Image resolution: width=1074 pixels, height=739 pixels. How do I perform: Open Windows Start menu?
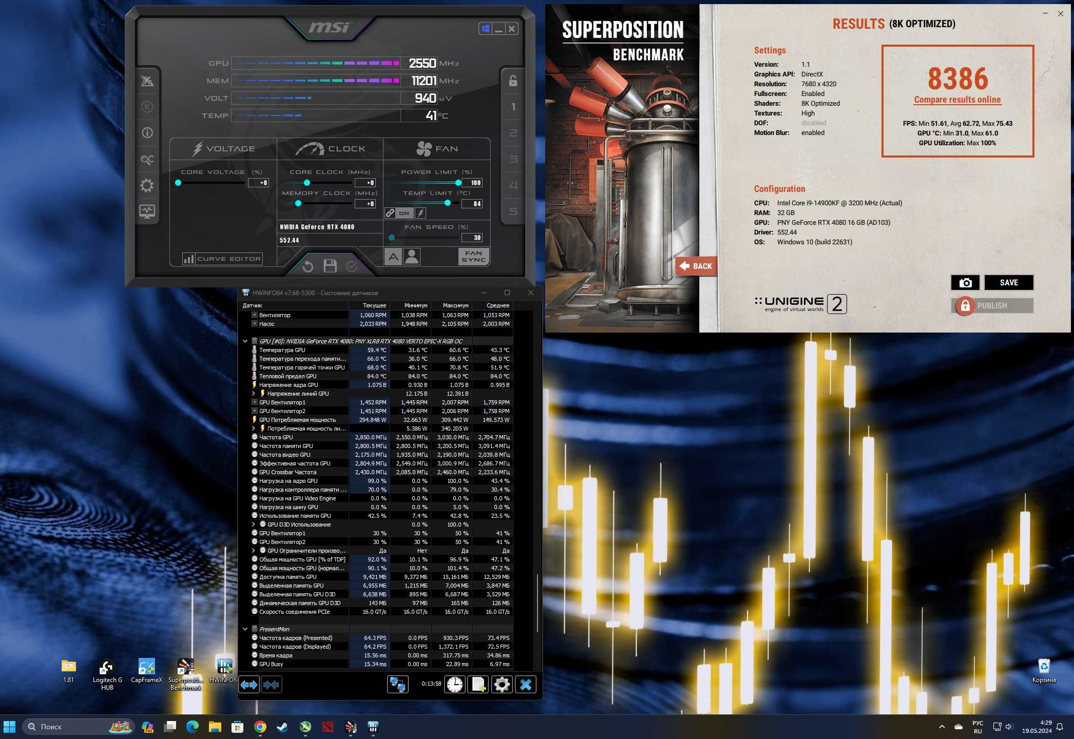pyautogui.click(x=10, y=727)
